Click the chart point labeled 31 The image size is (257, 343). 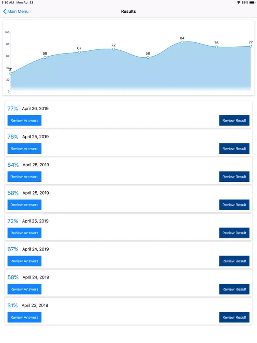point(11,73)
